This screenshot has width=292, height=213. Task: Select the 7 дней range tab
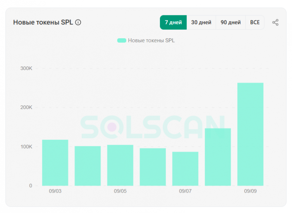(x=173, y=22)
